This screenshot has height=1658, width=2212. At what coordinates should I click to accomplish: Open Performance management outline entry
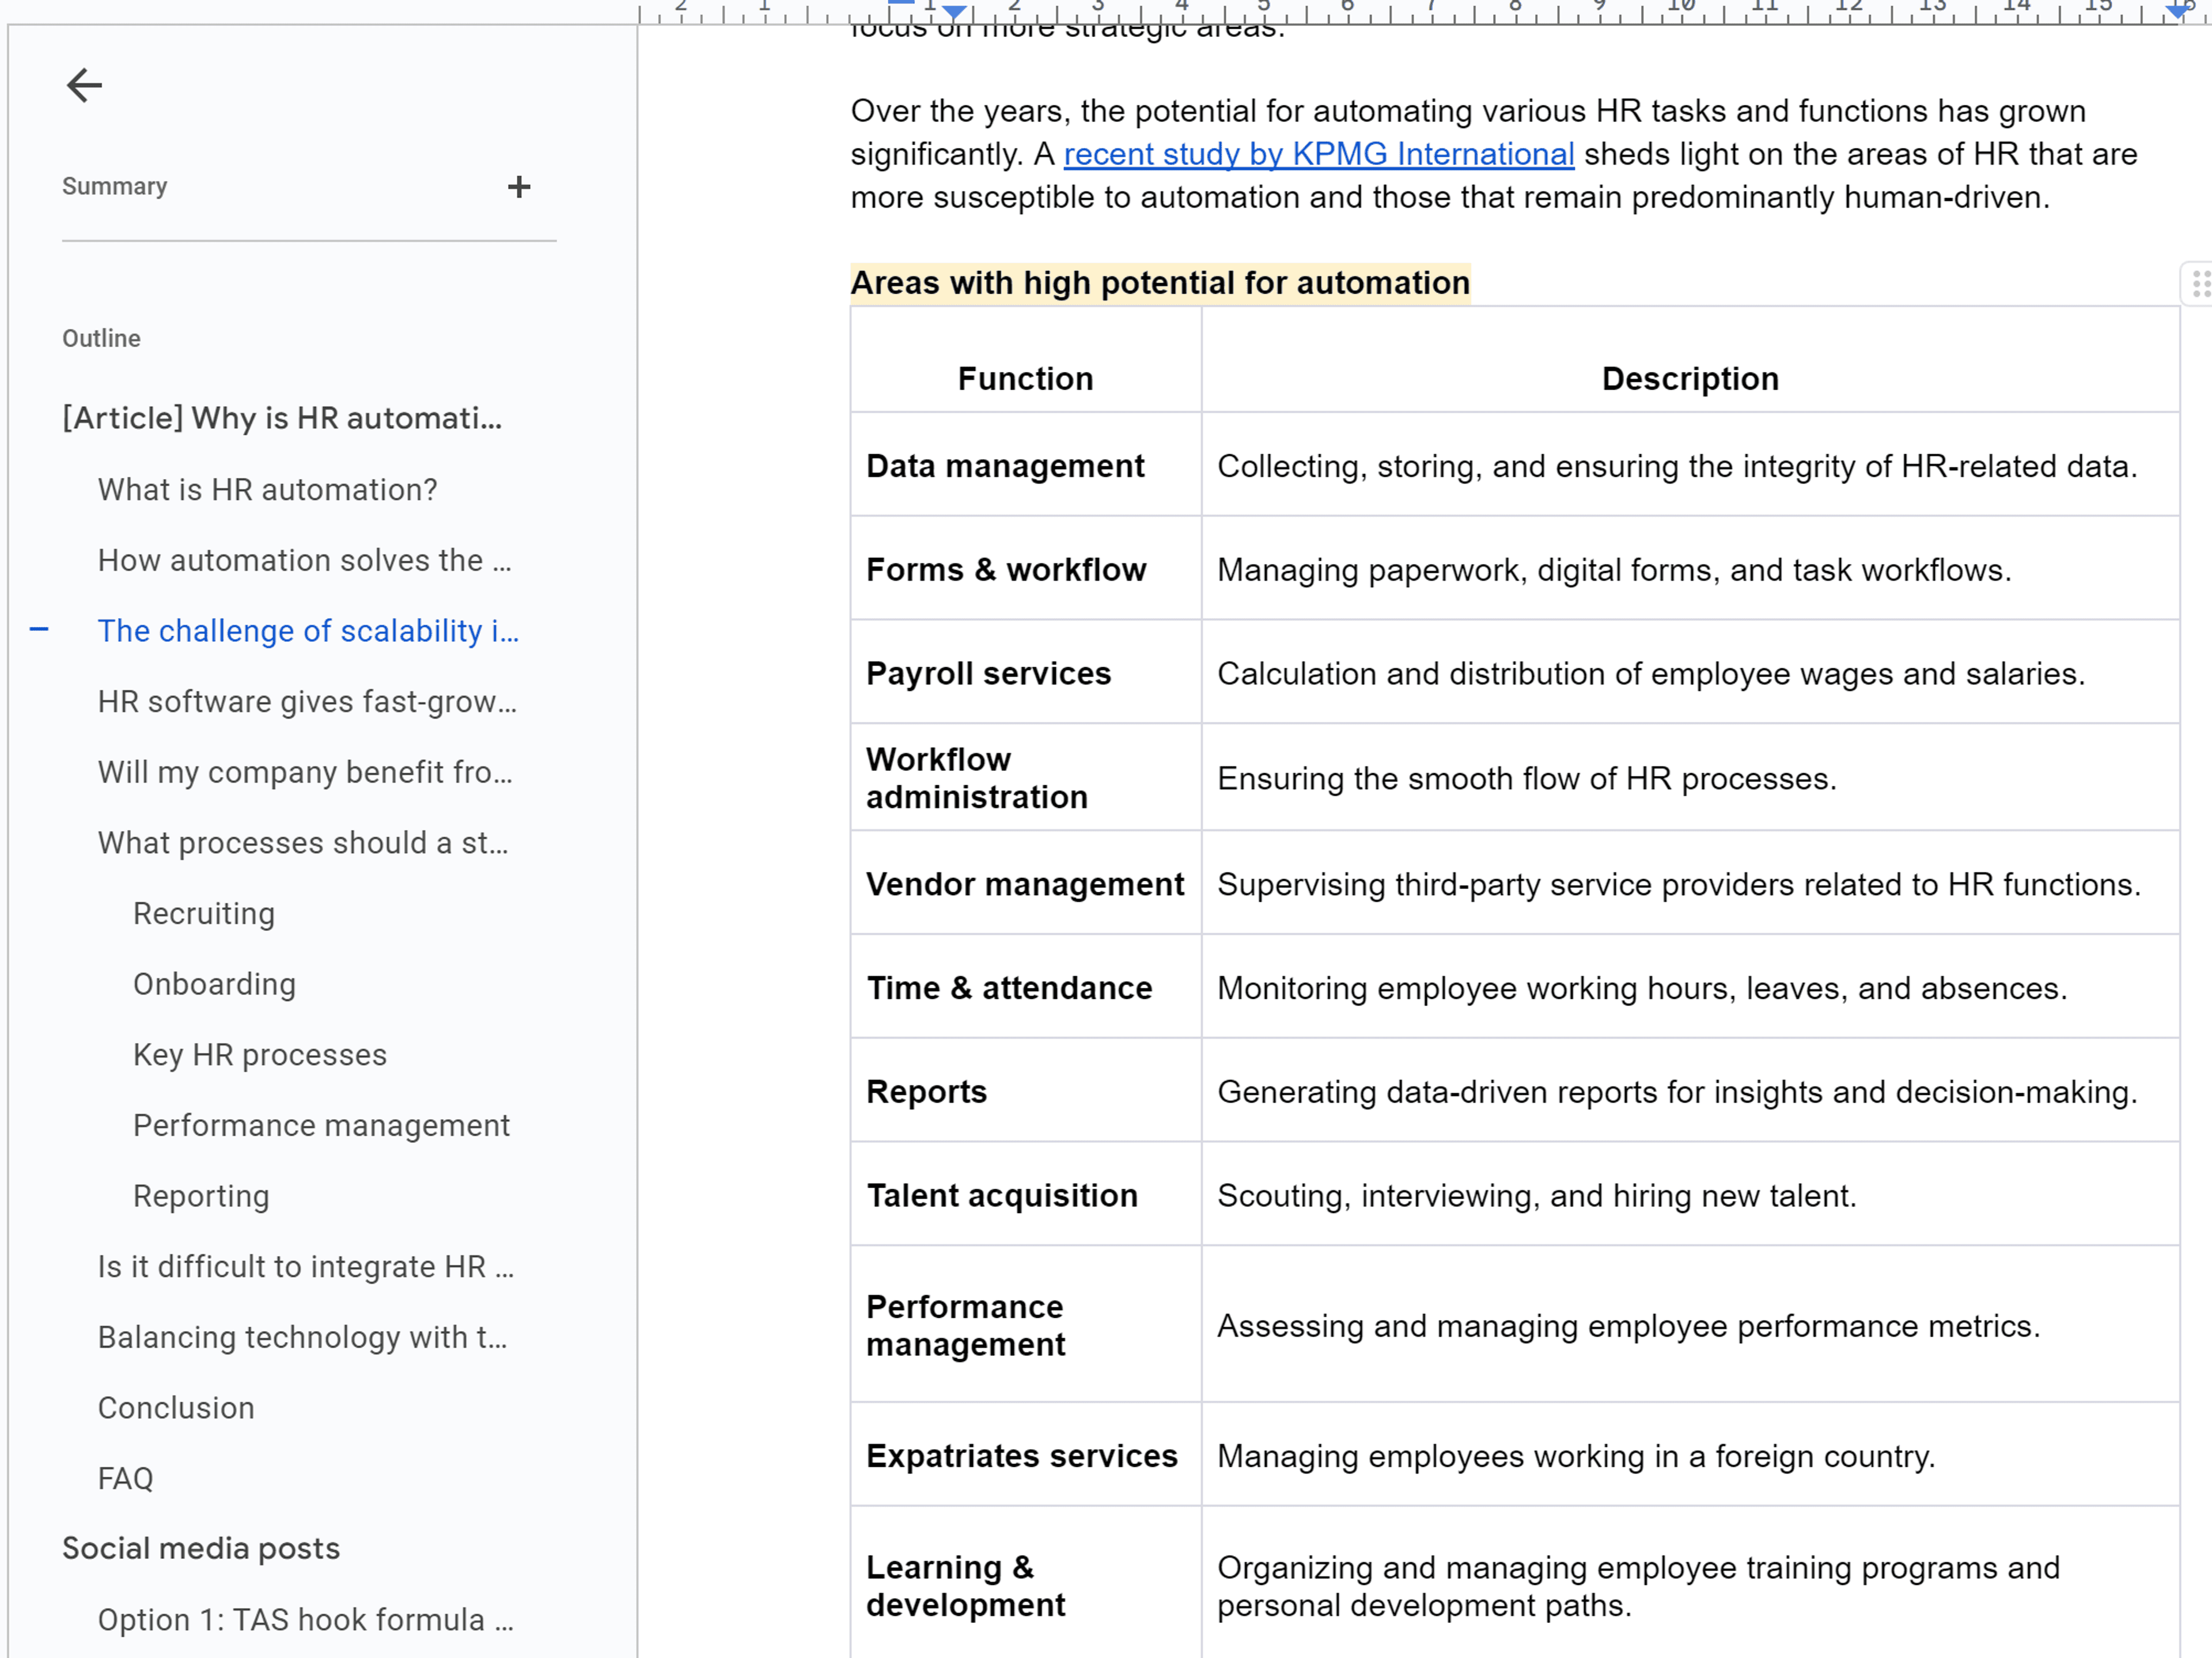pyautogui.click(x=321, y=1125)
